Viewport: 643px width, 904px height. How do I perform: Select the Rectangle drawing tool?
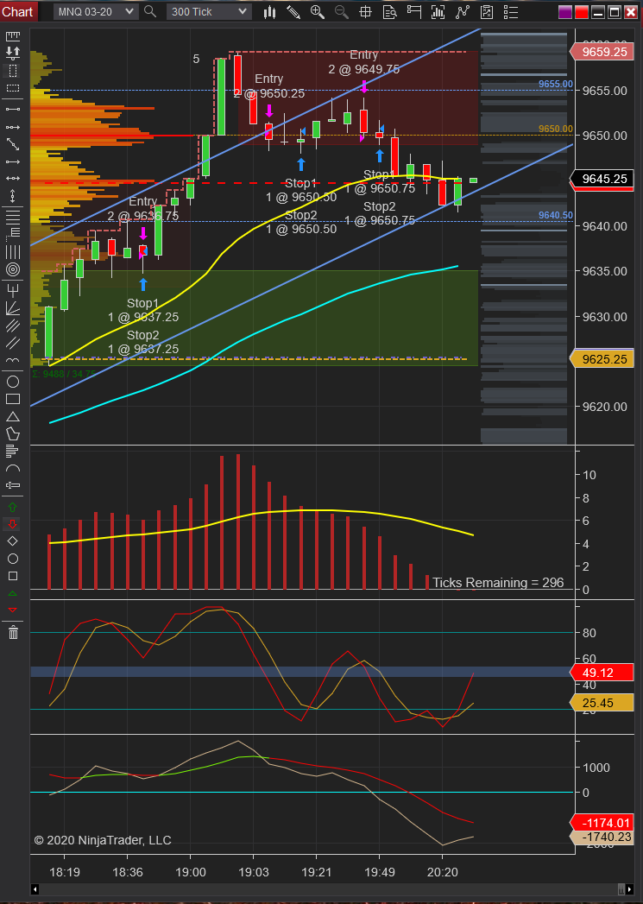[13, 399]
